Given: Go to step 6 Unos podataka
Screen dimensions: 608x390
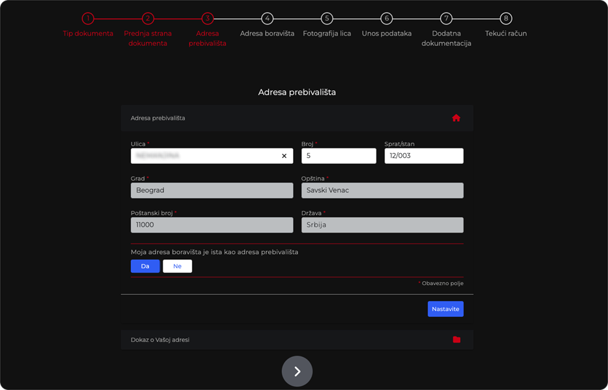Looking at the screenshot, I should [x=386, y=18].
